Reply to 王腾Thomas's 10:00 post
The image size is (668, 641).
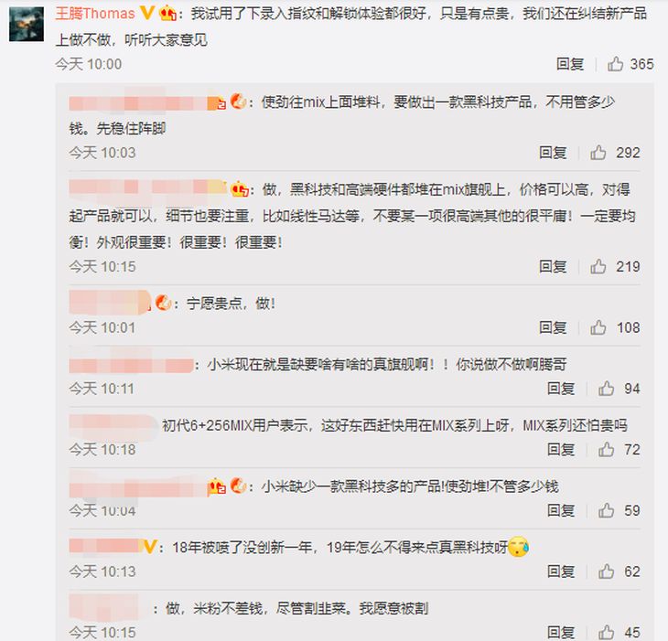pos(570,64)
